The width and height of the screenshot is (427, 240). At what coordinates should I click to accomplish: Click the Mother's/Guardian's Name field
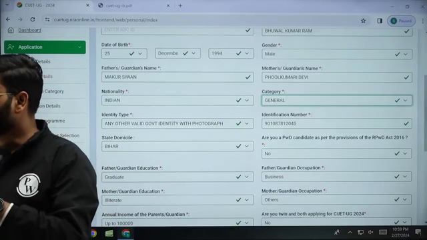pyautogui.click(x=337, y=77)
